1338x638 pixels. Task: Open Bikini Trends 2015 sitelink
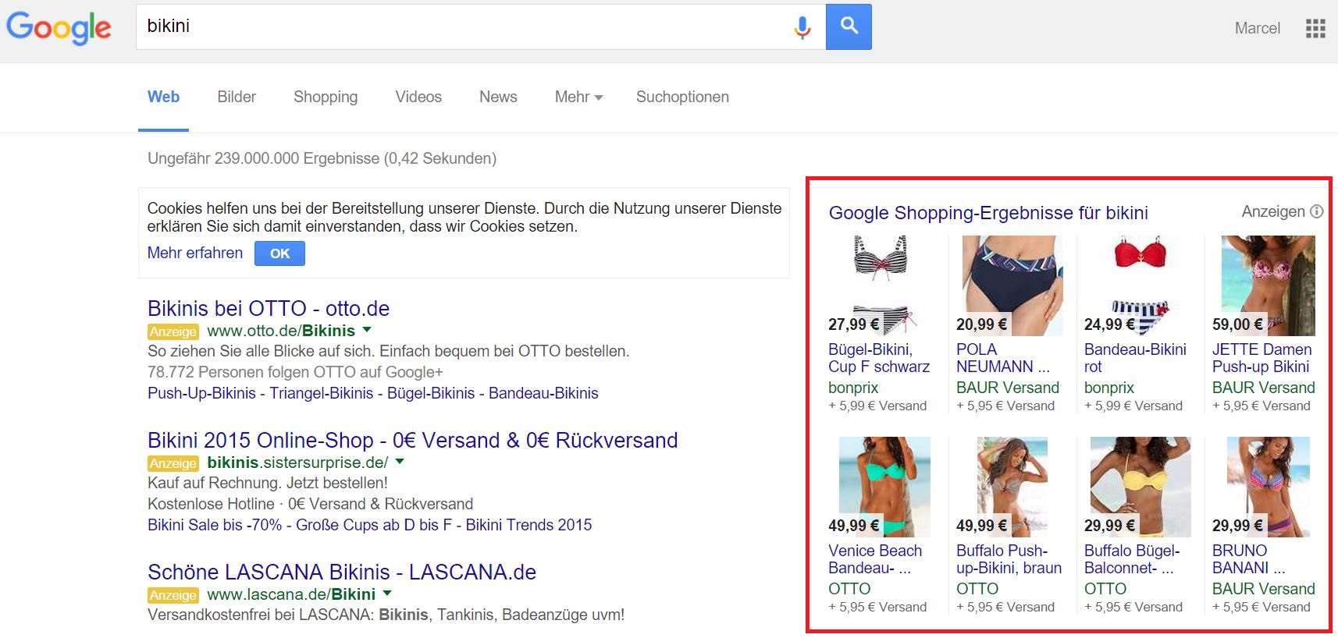coord(529,525)
